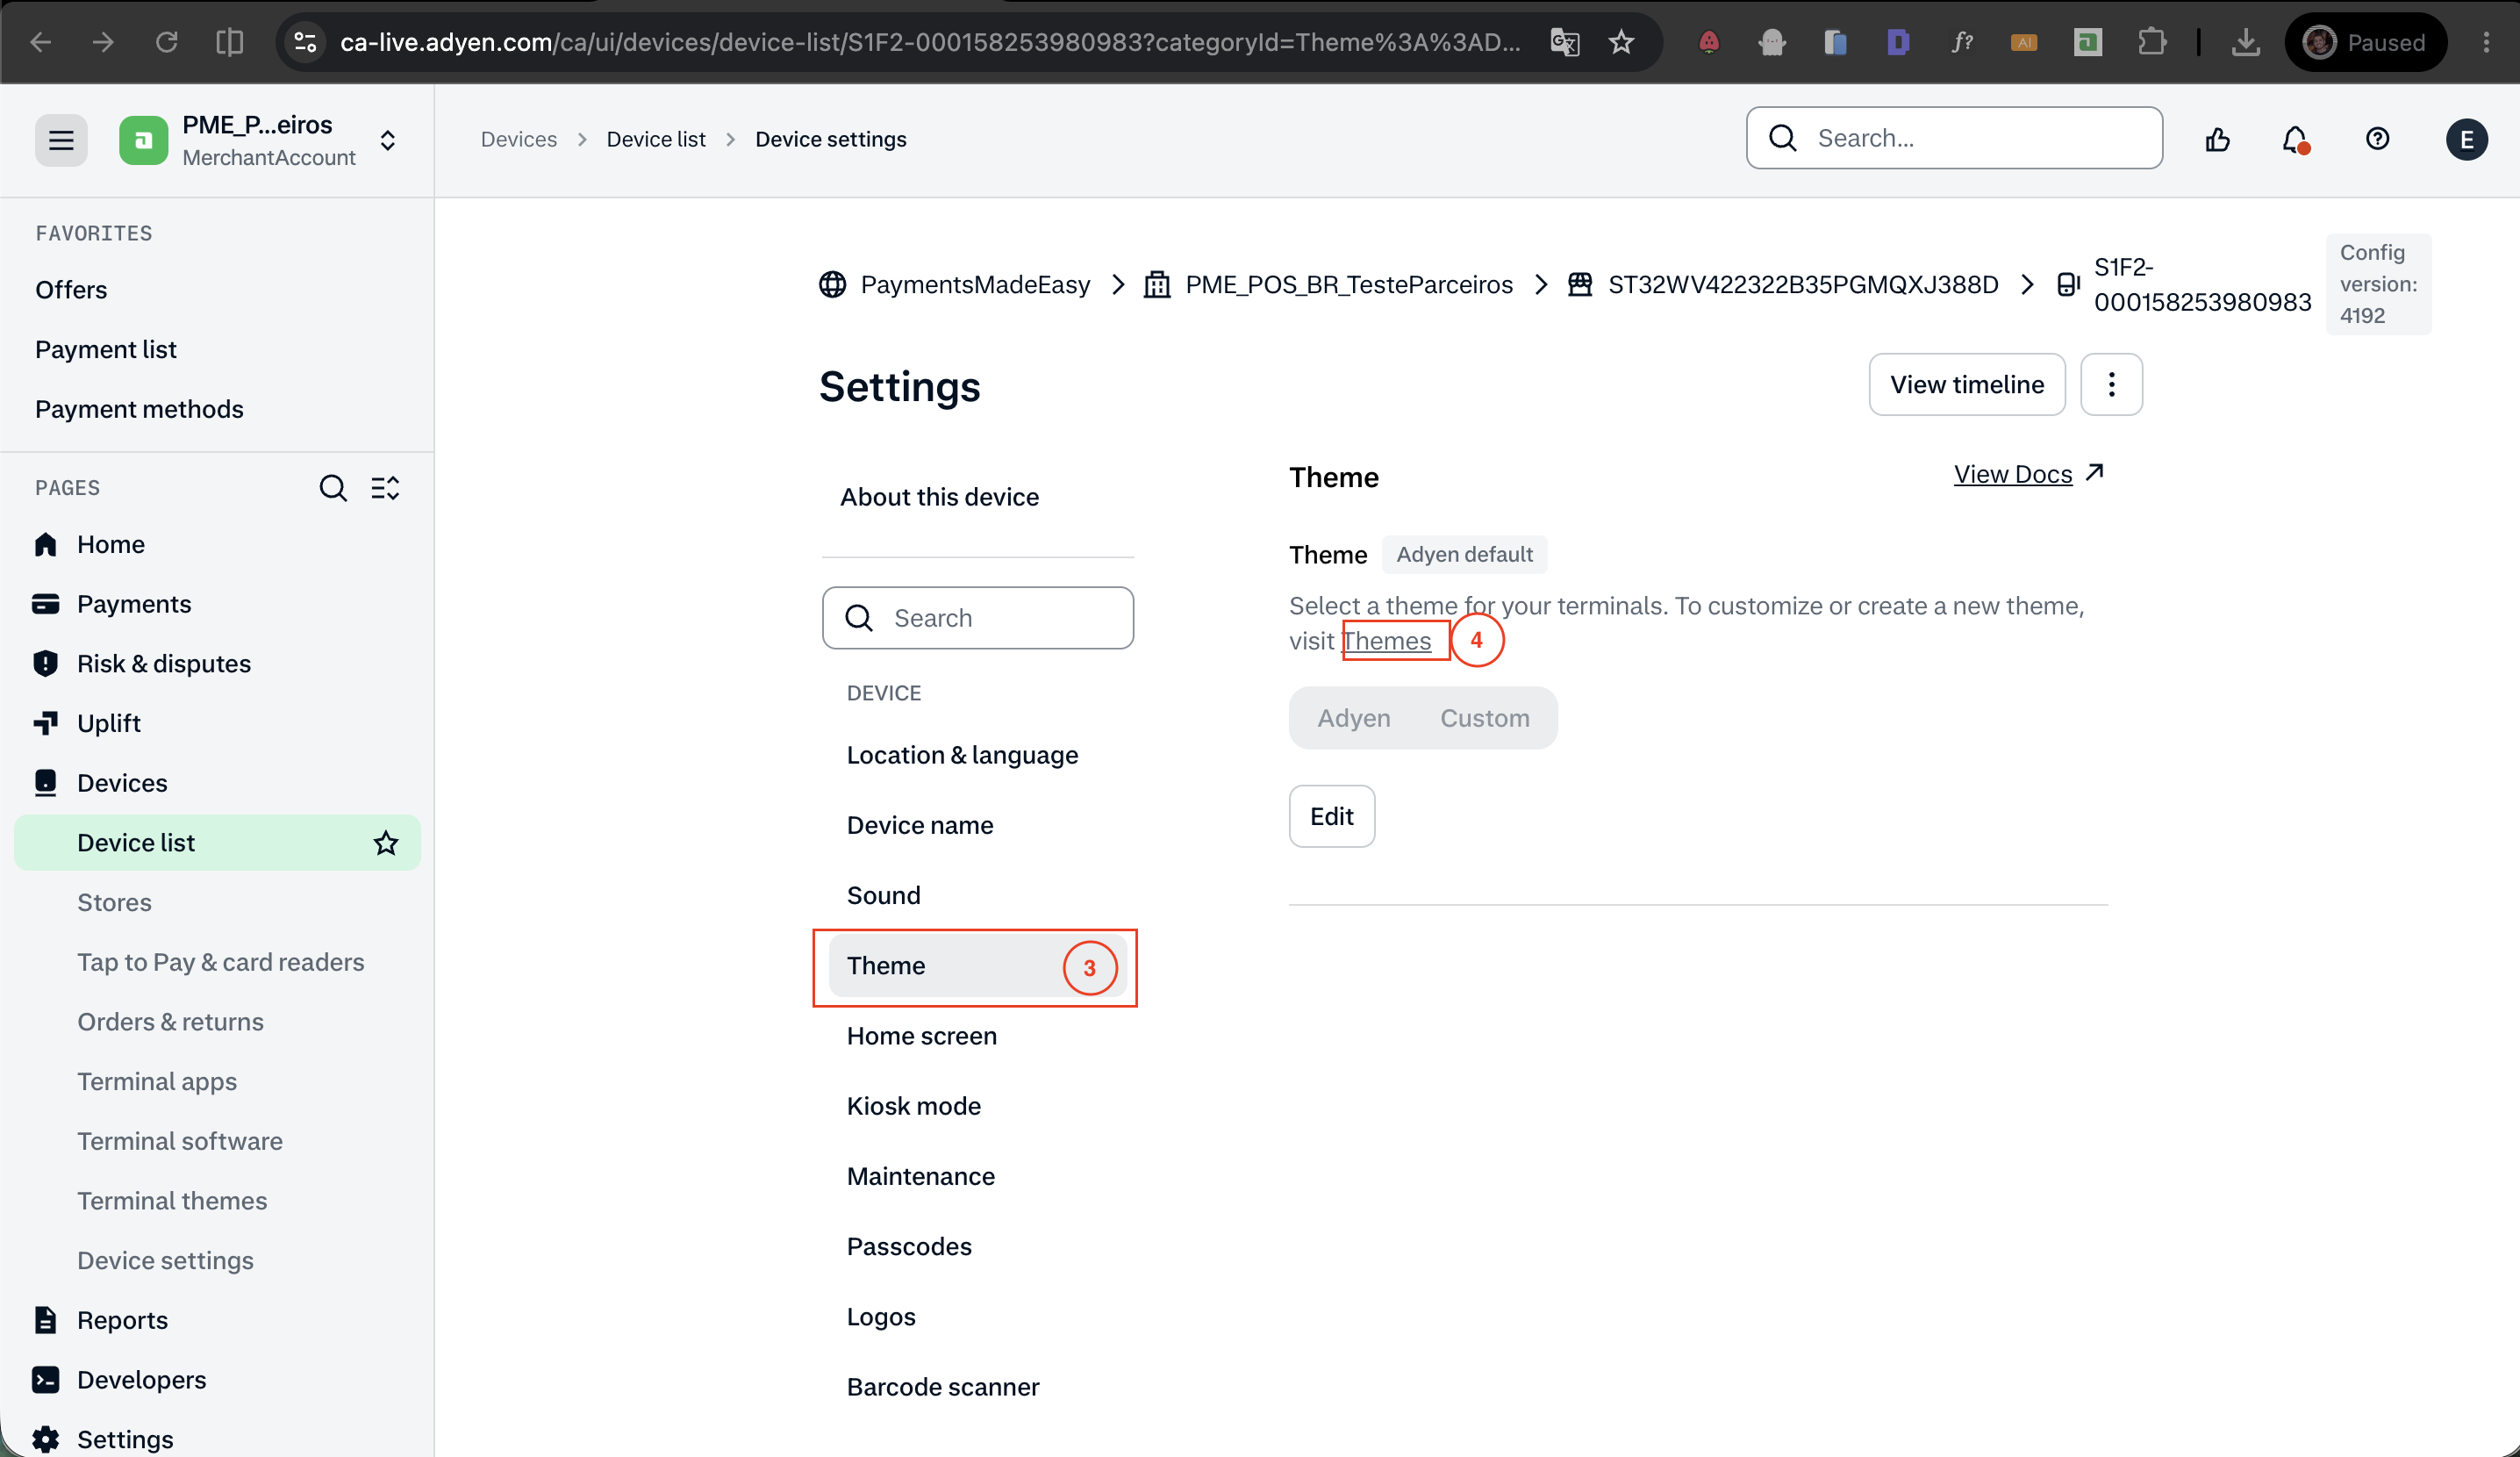Viewport: 2520px width, 1457px height.
Task: Open About this device section
Action: (x=939, y=497)
